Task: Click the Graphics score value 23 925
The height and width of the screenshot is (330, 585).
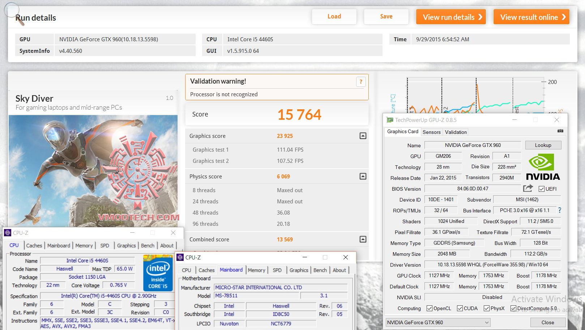Action: click(285, 136)
